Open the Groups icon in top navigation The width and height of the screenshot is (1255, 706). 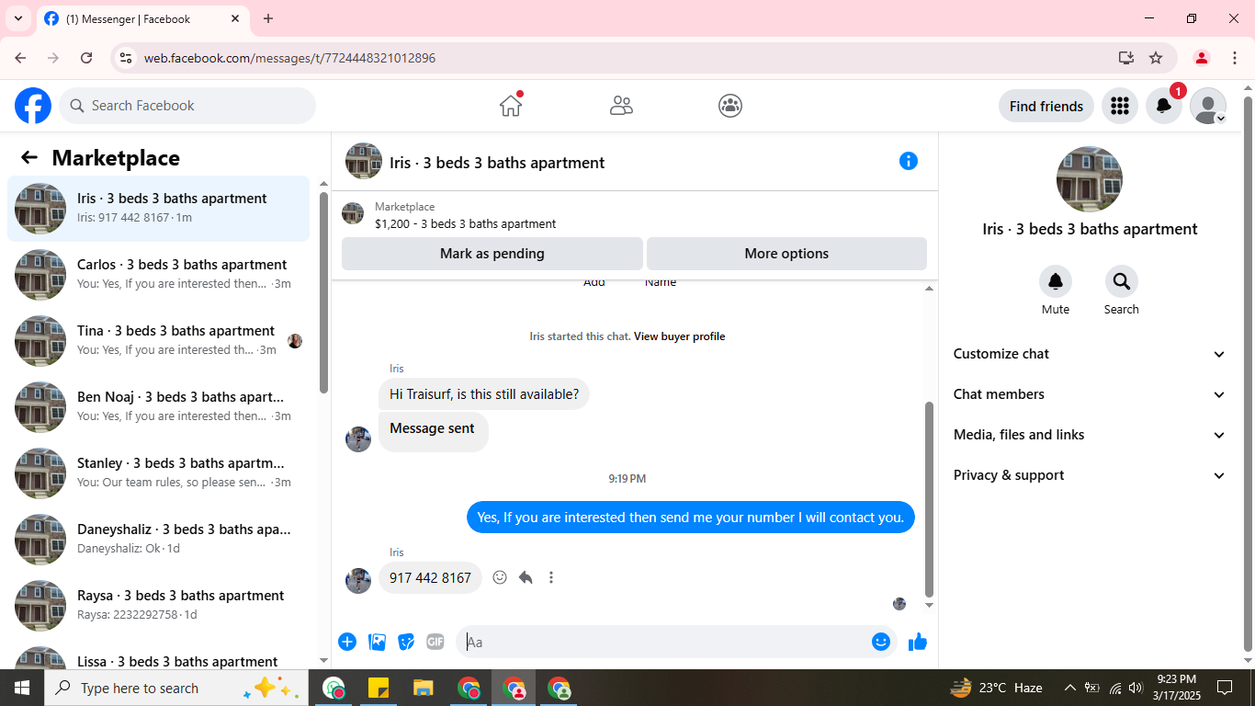[730, 106]
